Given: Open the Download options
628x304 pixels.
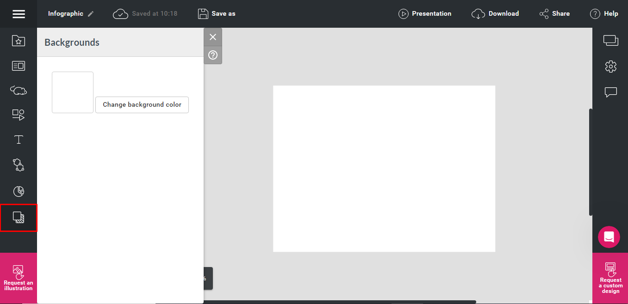Looking at the screenshot, I should click(x=495, y=13).
